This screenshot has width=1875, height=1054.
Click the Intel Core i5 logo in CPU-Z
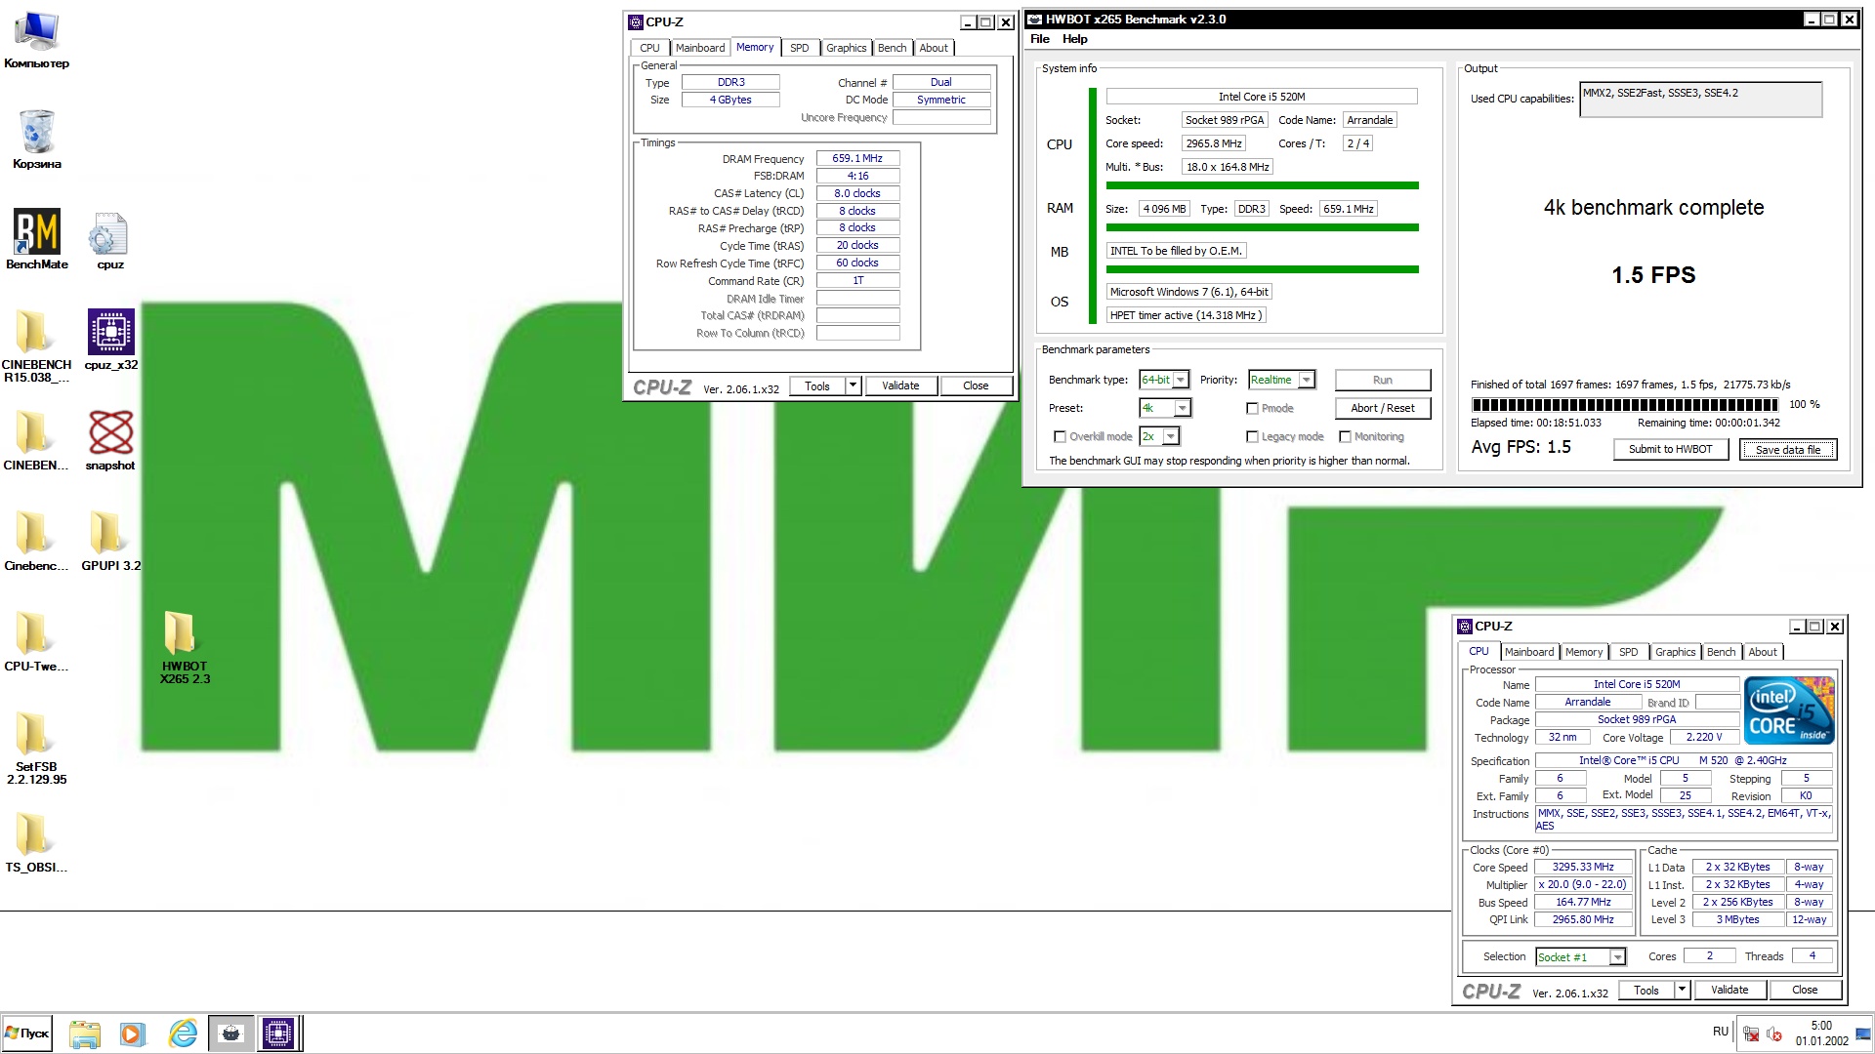[x=1789, y=710]
